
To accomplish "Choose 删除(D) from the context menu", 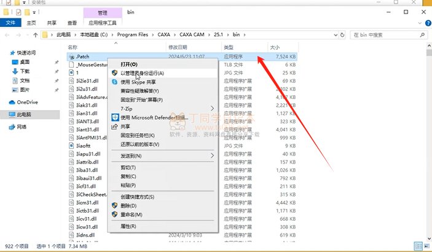I will (x=128, y=206).
